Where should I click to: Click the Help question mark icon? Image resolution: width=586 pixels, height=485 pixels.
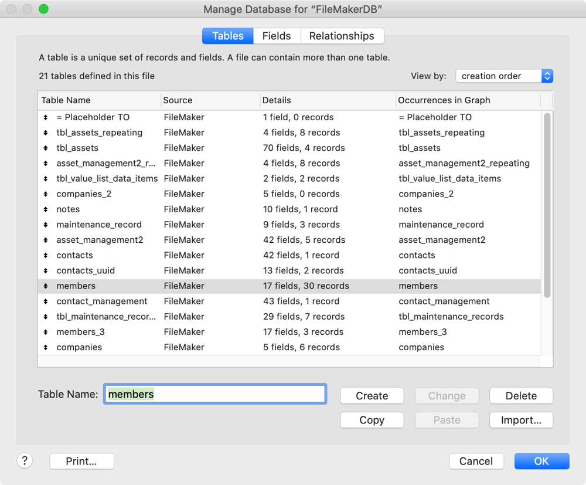click(x=25, y=460)
